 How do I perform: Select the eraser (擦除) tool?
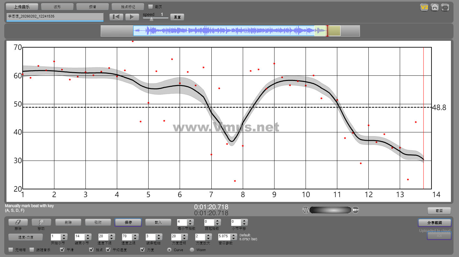coord(18,222)
